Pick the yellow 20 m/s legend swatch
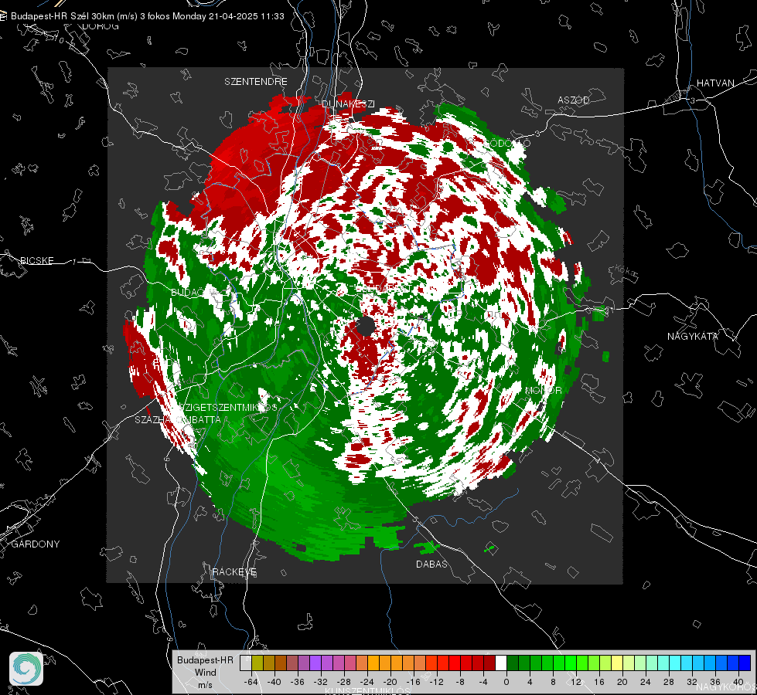The image size is (757, 695). pos(617,663)
